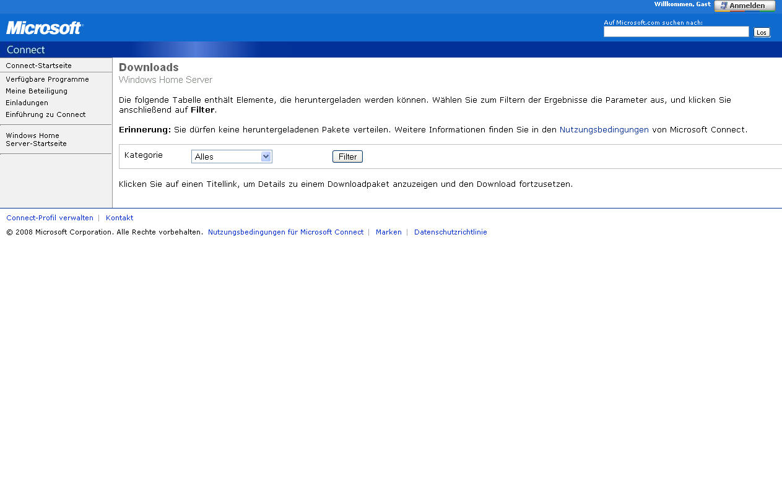
Task: Click the Windows Home Server subtitle text
Action: pyautogui.click(x=165, y=80)
